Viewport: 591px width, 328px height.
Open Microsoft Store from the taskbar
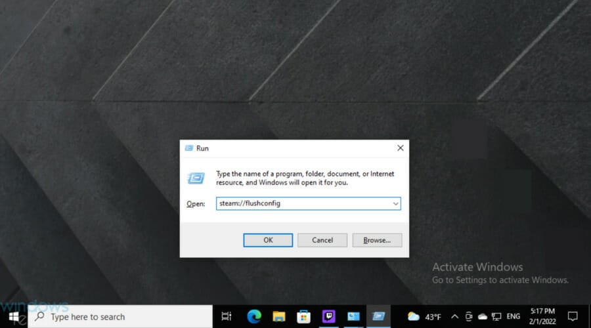click(x=303, y=317)
